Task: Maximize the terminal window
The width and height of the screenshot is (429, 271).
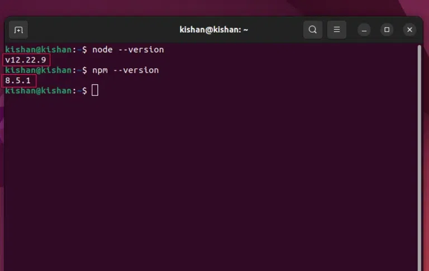Action: tap(387, 30)
